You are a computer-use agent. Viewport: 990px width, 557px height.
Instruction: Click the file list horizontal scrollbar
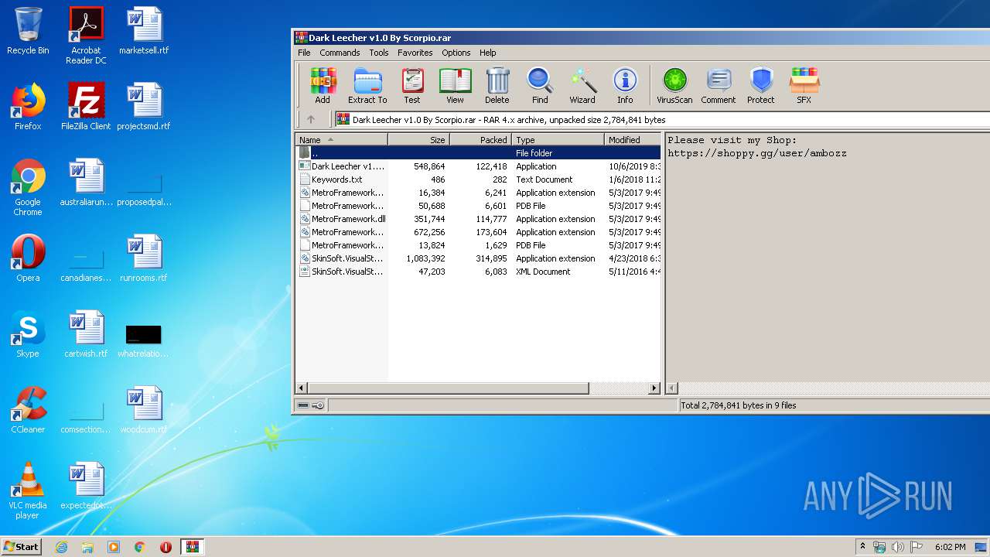tap(449, 388)
